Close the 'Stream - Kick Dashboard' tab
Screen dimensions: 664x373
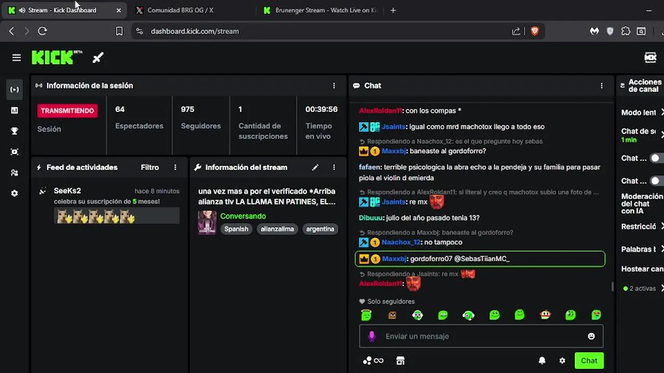coord(118,10)
